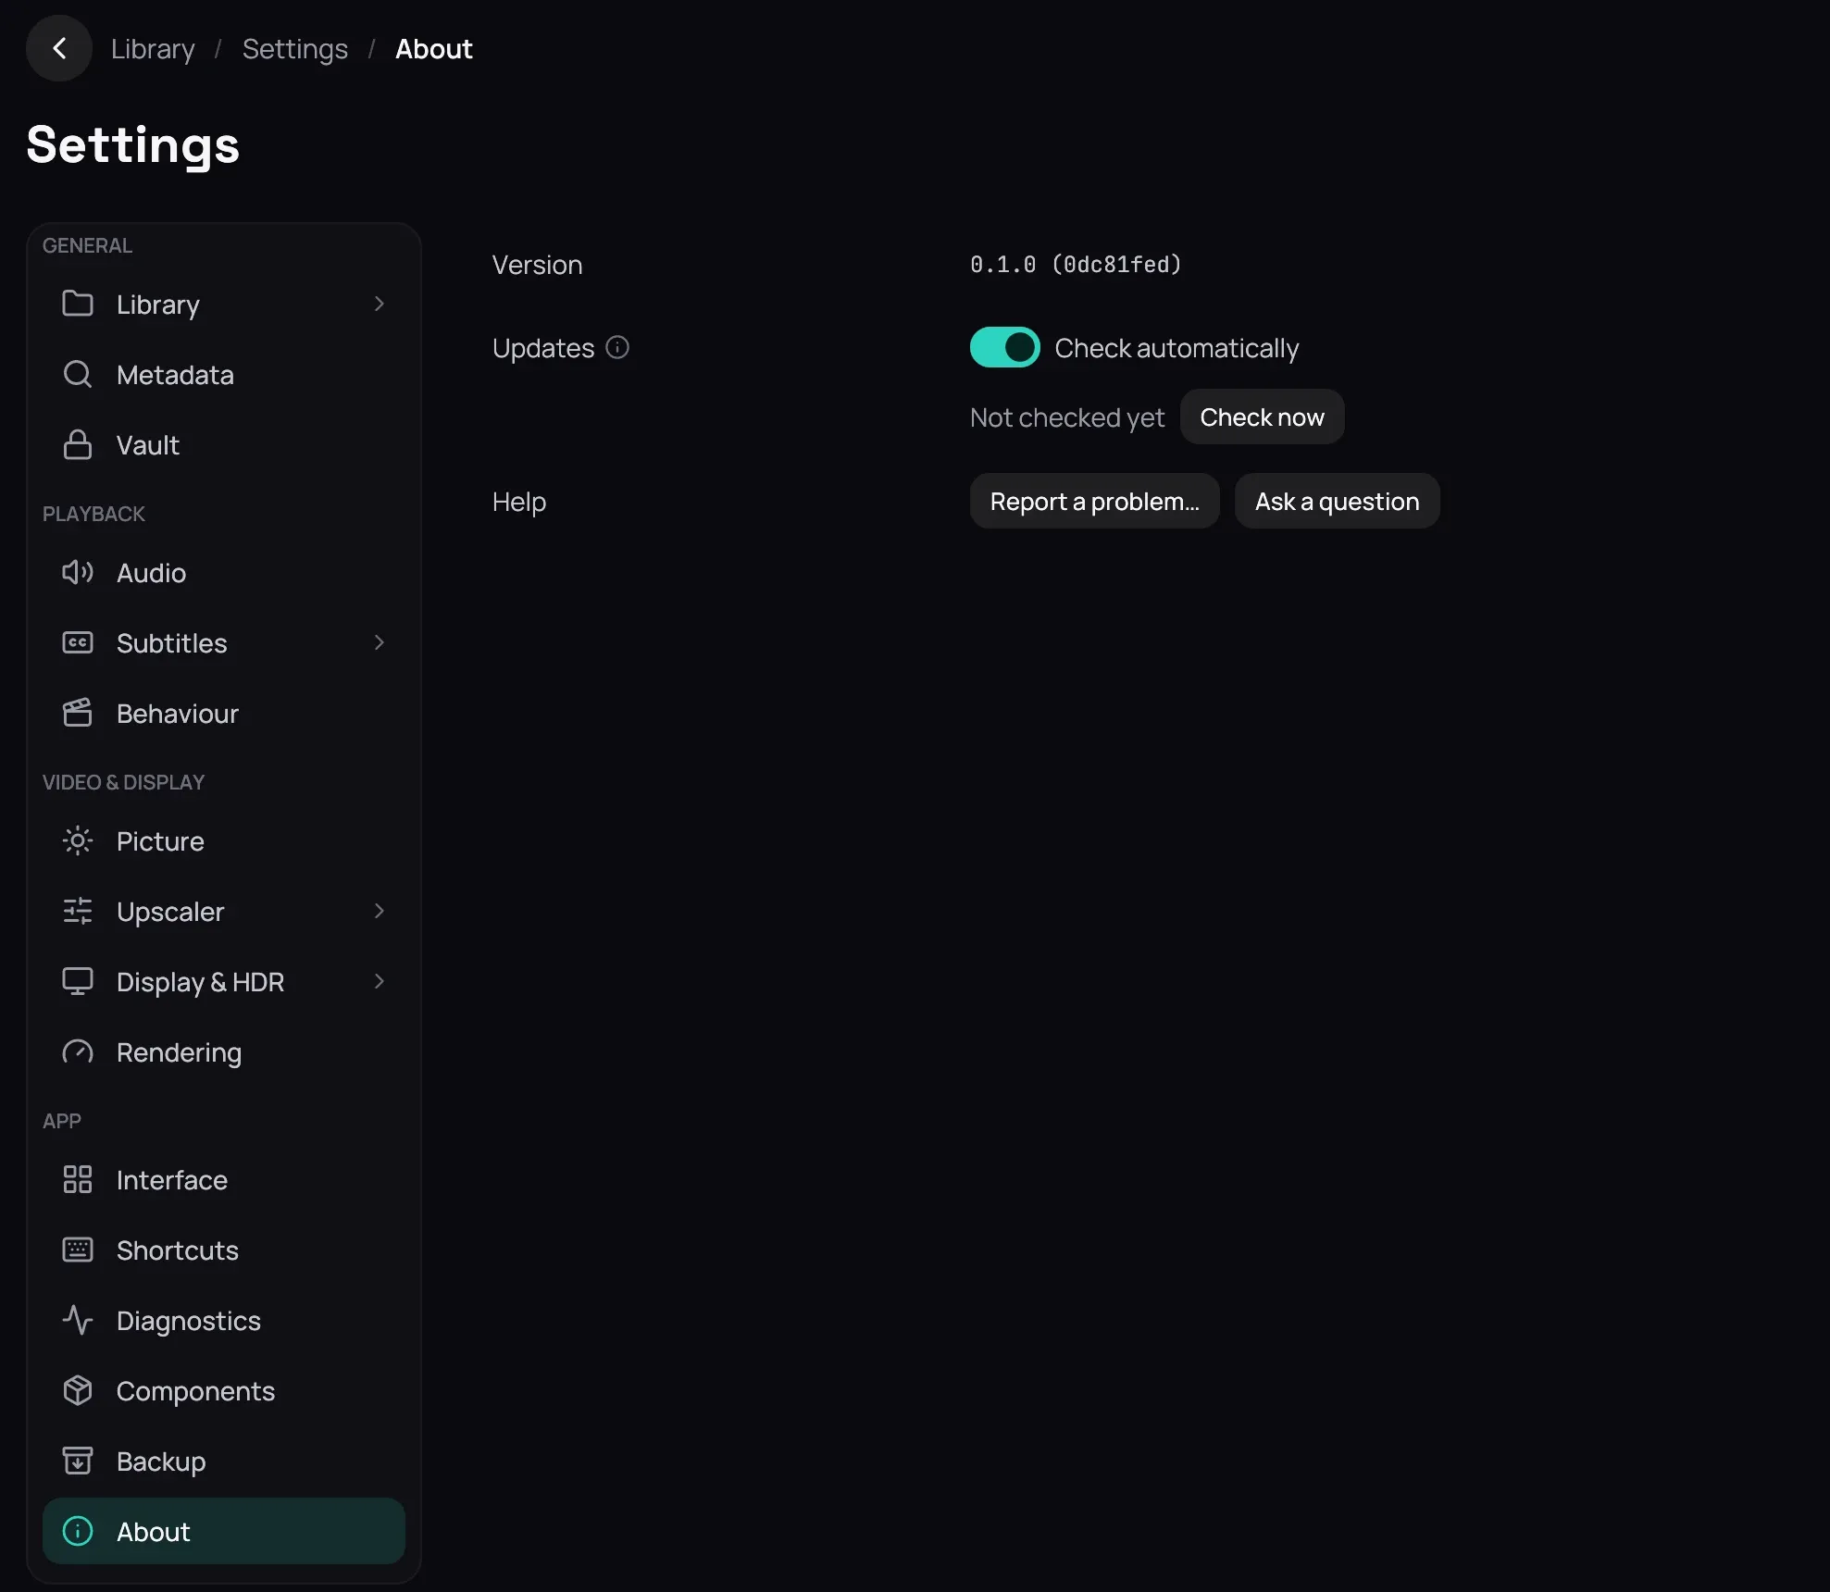
Task: Open the Shortcuts settings page
Action: click(224, 1250)
